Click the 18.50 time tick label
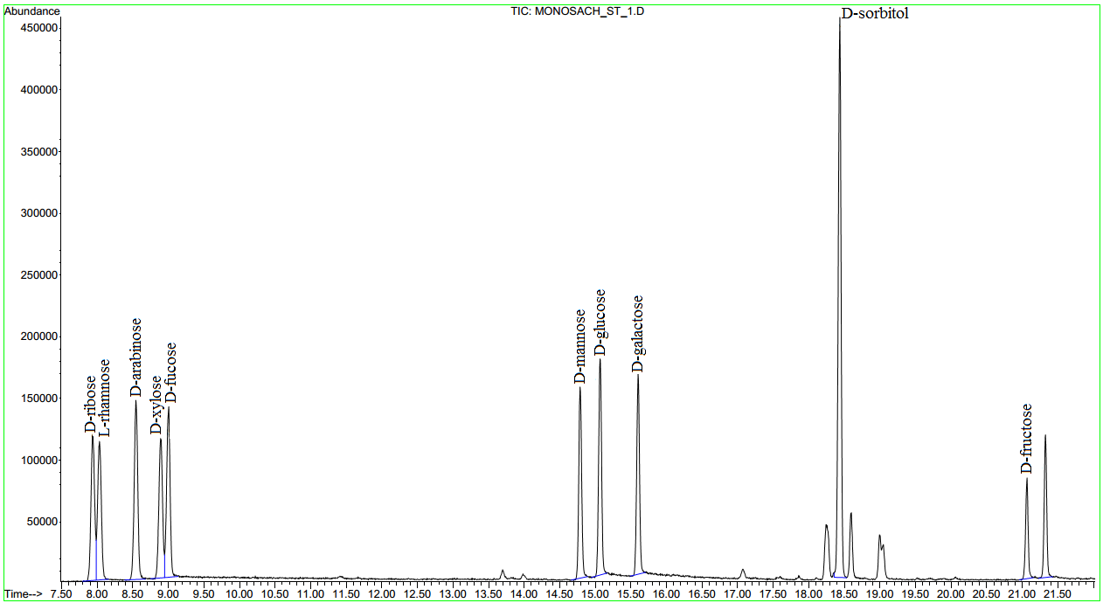 (x=843, y=594)
